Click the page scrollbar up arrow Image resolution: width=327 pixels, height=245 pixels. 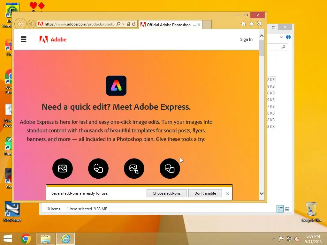(262, 36)
